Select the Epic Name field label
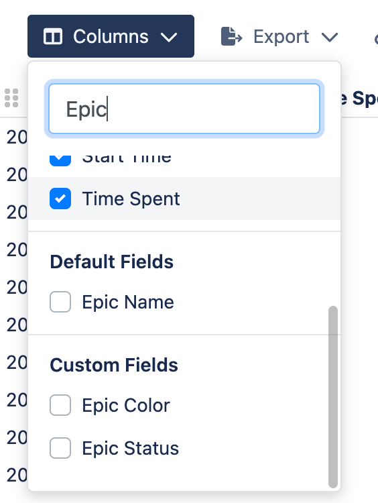 pyautogui.click(x=128, y=302)
